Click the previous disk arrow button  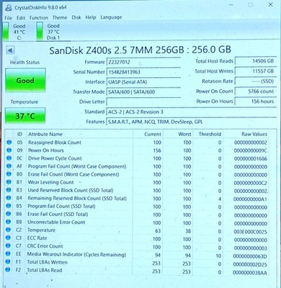(10, 50)
